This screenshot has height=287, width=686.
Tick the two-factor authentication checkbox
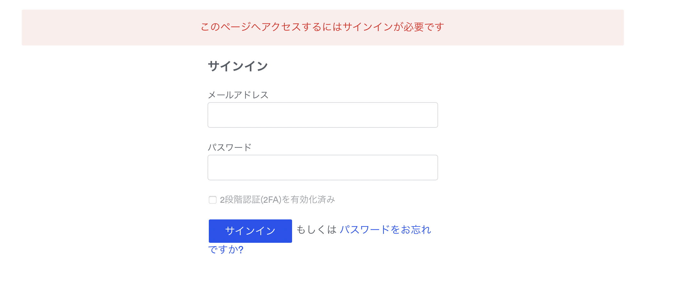(213, 200)
